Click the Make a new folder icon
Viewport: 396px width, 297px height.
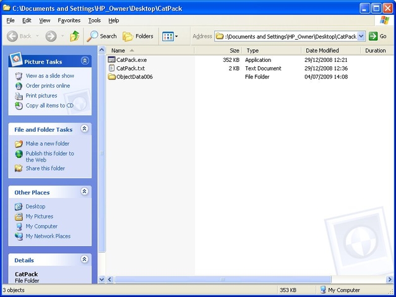coord(19,144)
